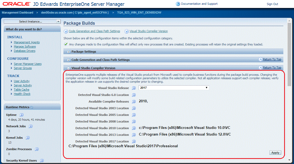
Task: Jump to Visual Studio Compiler Version link
Action: (x=148, y=31)
